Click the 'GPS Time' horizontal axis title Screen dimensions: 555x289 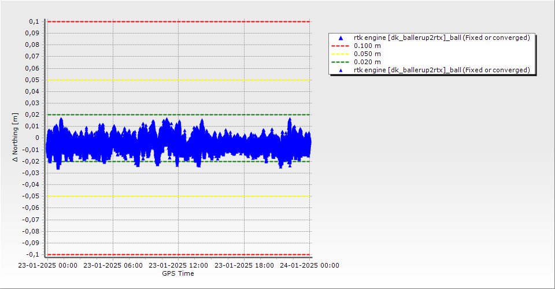pos(178,273)
